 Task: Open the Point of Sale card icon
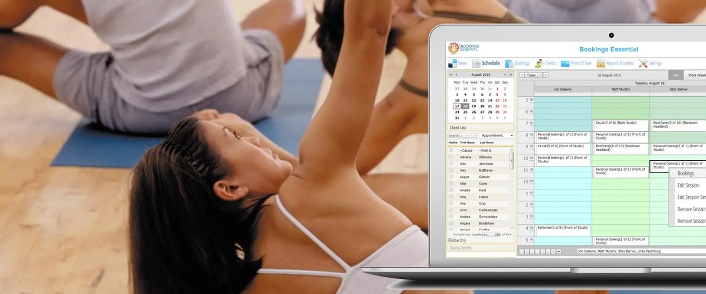coord(565,64)
